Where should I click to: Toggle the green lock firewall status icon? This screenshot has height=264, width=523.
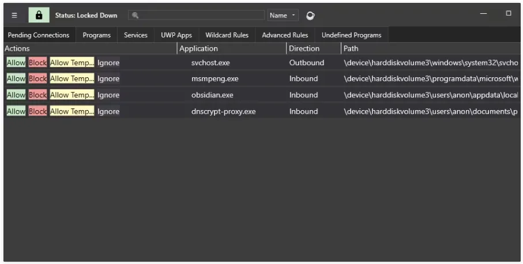[39, 15]
